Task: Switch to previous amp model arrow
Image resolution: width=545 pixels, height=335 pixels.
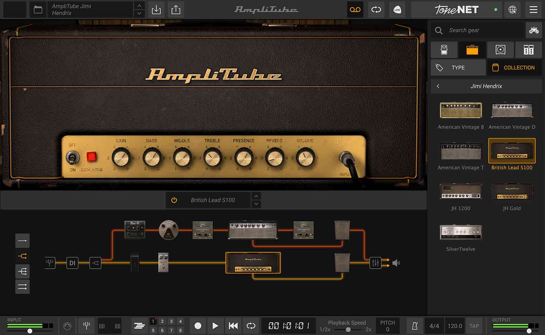Action: pos(256,196)
